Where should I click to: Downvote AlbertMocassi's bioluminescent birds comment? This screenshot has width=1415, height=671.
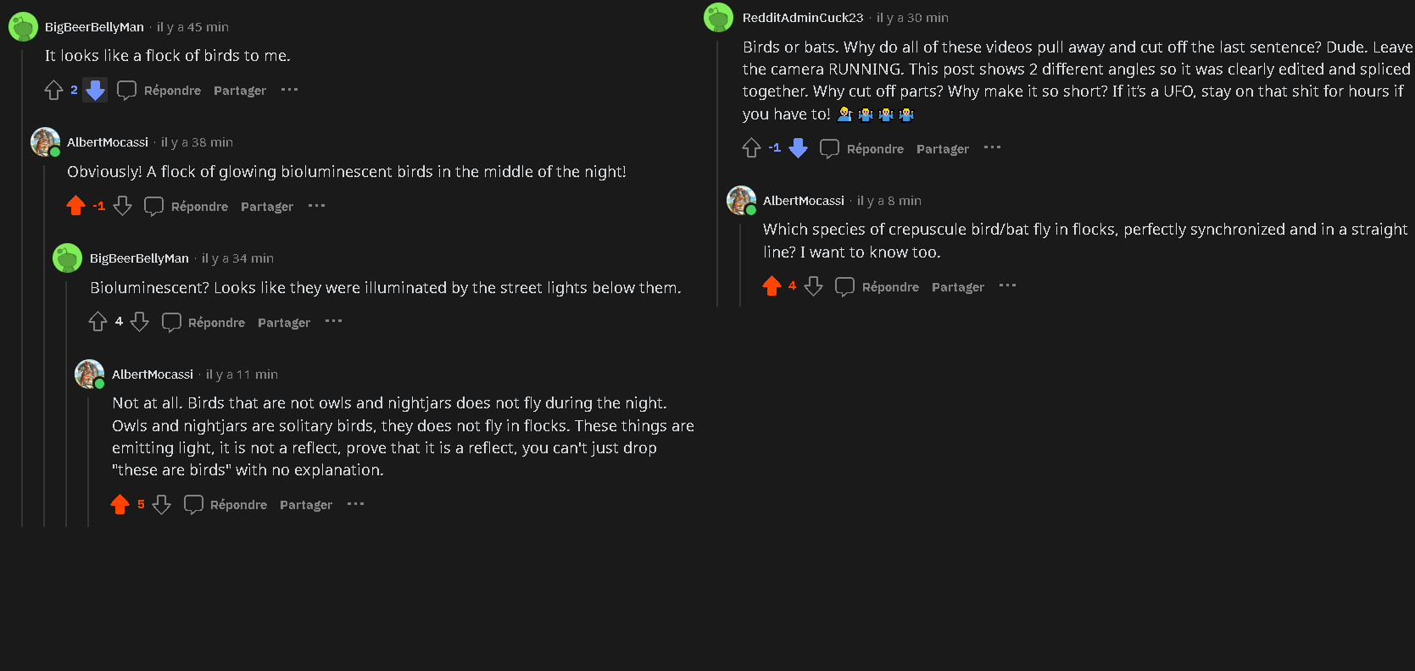point(122,206)
